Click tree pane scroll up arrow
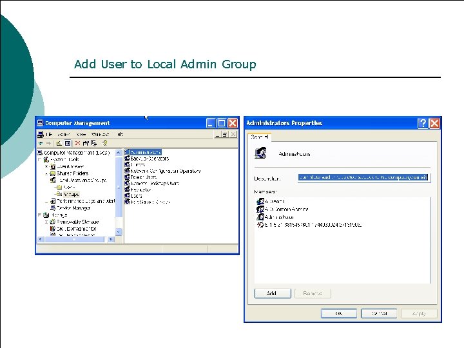The image size is (464, 348). coord(119,153)
